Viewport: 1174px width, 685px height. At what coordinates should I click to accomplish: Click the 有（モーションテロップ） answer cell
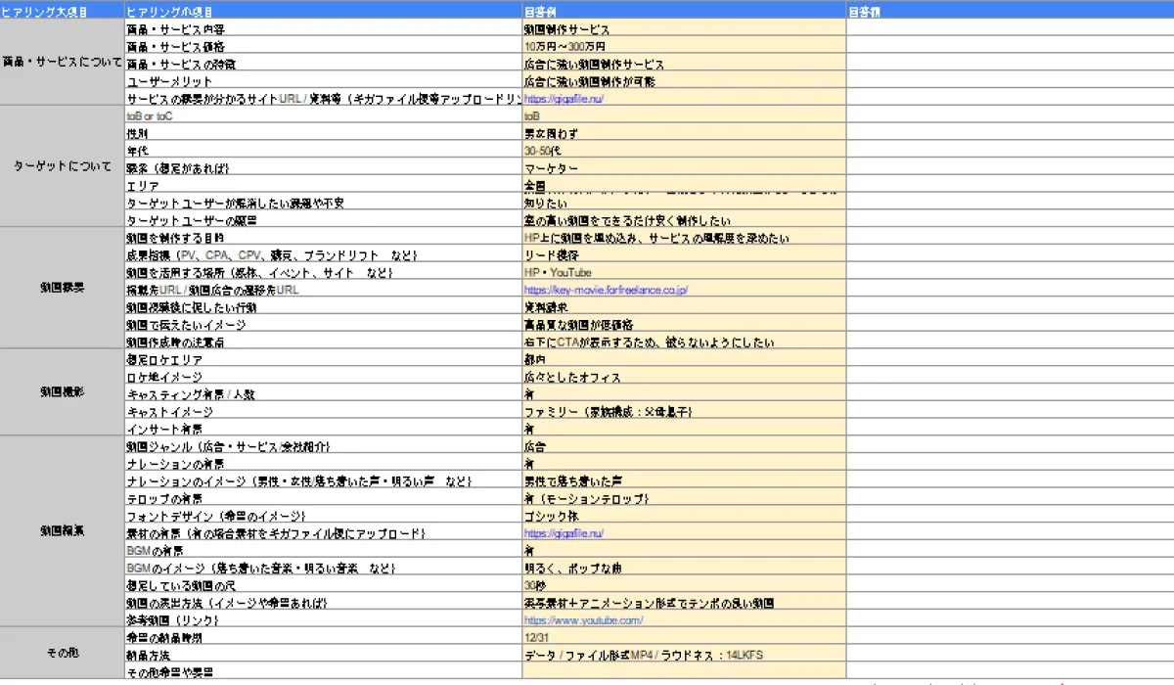point(684,499)
